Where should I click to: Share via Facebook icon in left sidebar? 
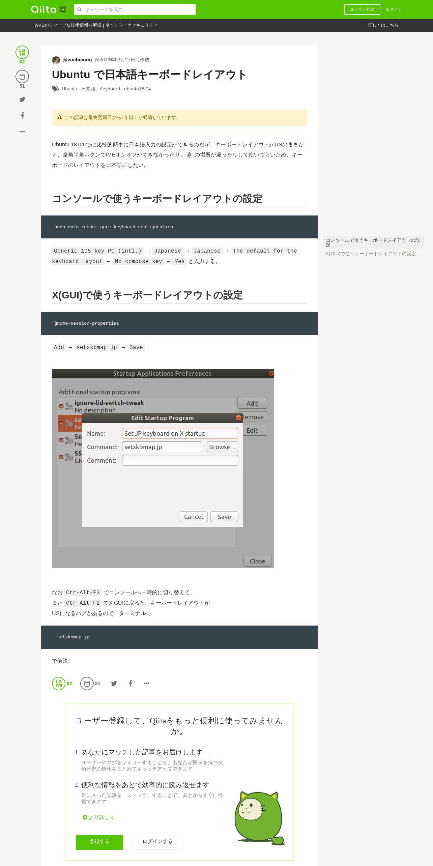[22, 115]
